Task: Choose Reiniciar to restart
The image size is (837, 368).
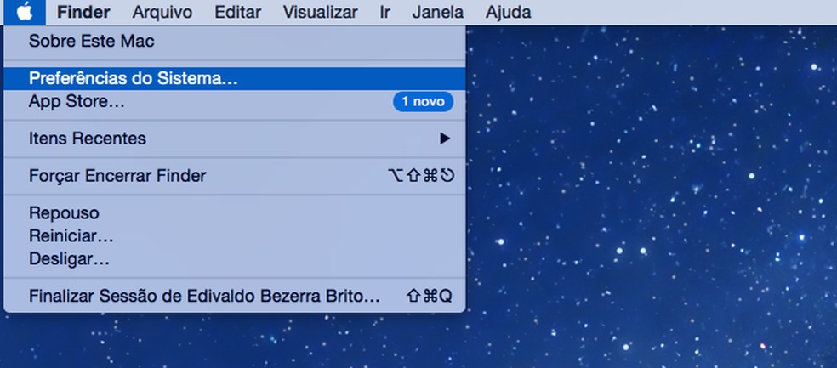Action: tap(234, 235)
